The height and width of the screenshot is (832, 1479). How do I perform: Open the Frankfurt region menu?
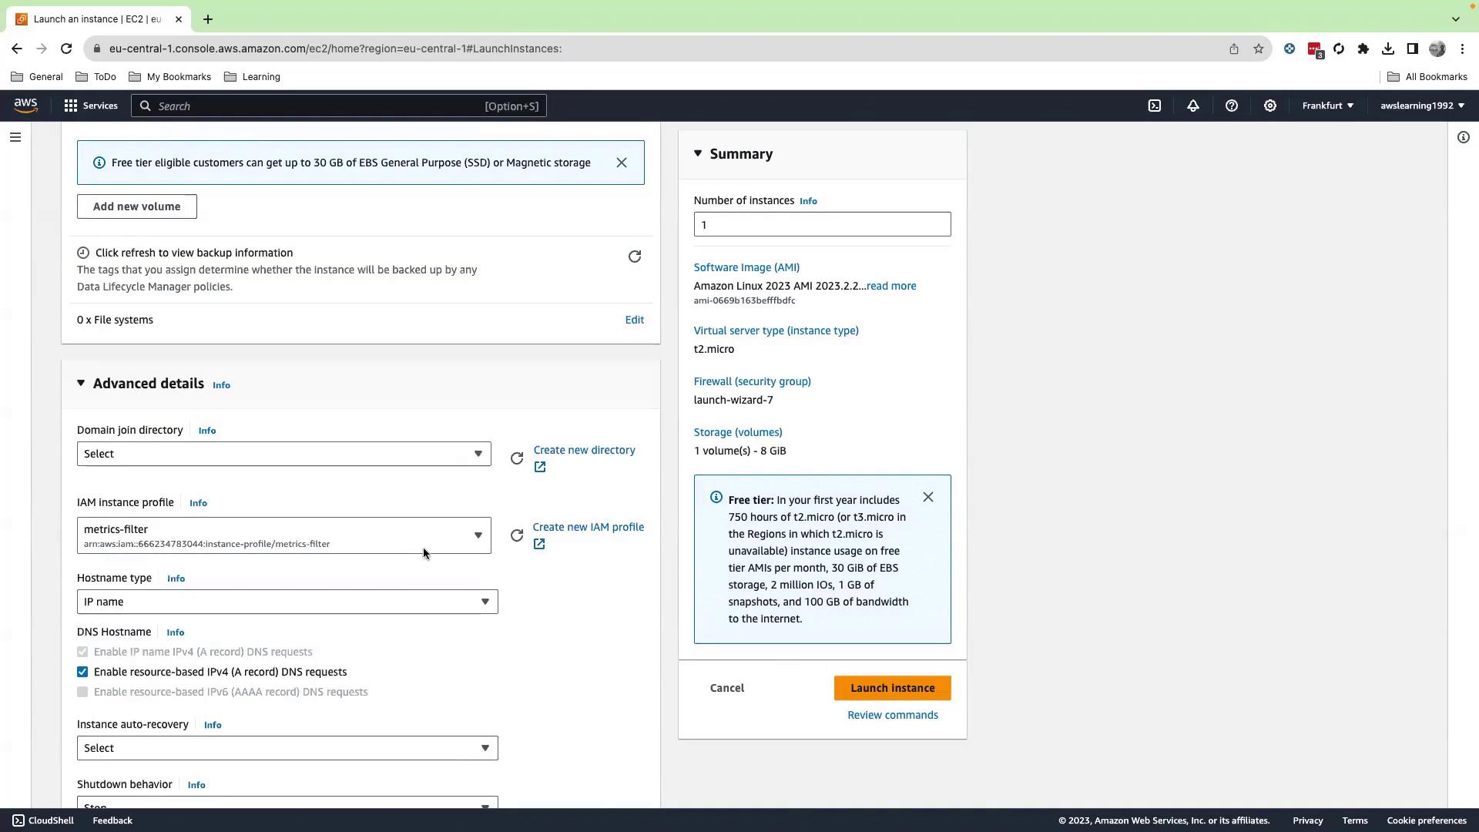(x=1327, y=106)
